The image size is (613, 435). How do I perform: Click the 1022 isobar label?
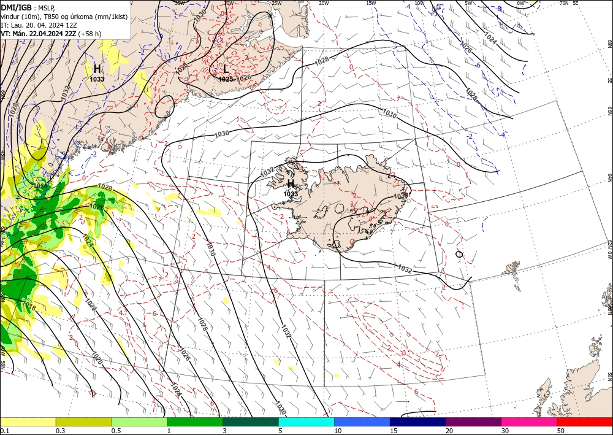pyautogui.click(x=90, y=305)
